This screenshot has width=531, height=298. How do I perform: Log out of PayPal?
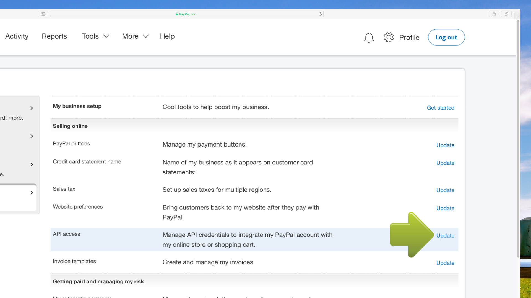(x=446, y=37)
